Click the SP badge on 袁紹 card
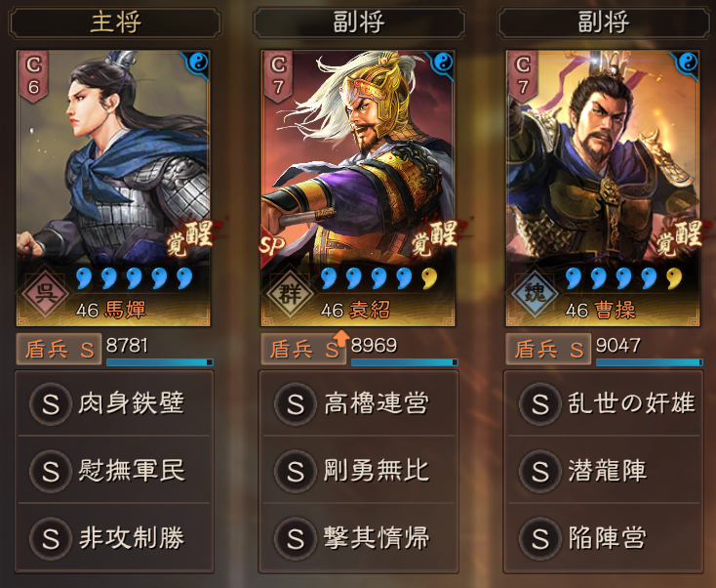Screen dimensions: 716x588 tap(272, 246)
